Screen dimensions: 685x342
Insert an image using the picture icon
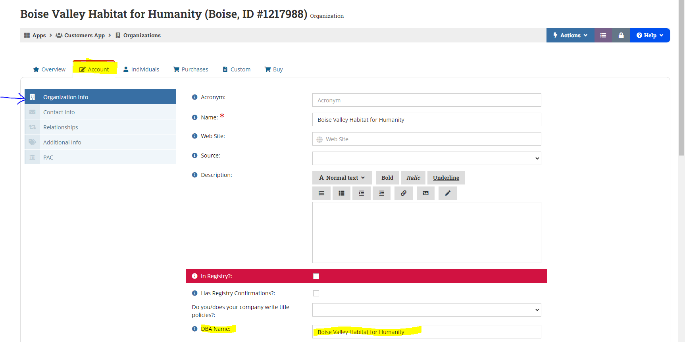tap(425, 193)
